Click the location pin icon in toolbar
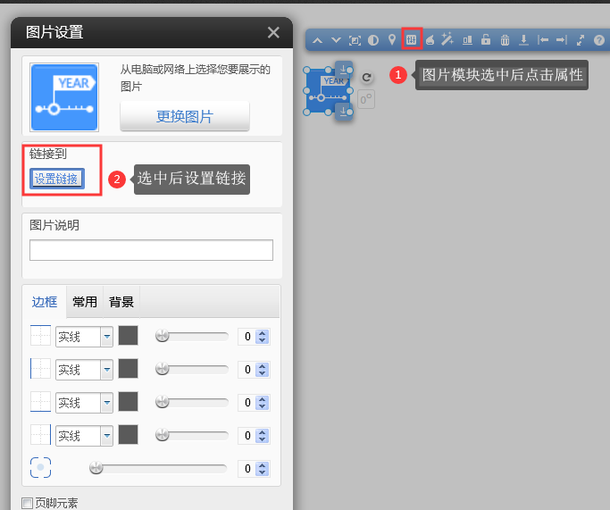The height and width of the screenshot is (510, 610). click(x=391, y=39)
